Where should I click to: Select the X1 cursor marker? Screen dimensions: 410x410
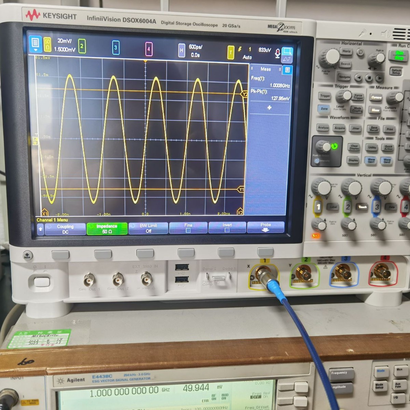click(44, 213)
